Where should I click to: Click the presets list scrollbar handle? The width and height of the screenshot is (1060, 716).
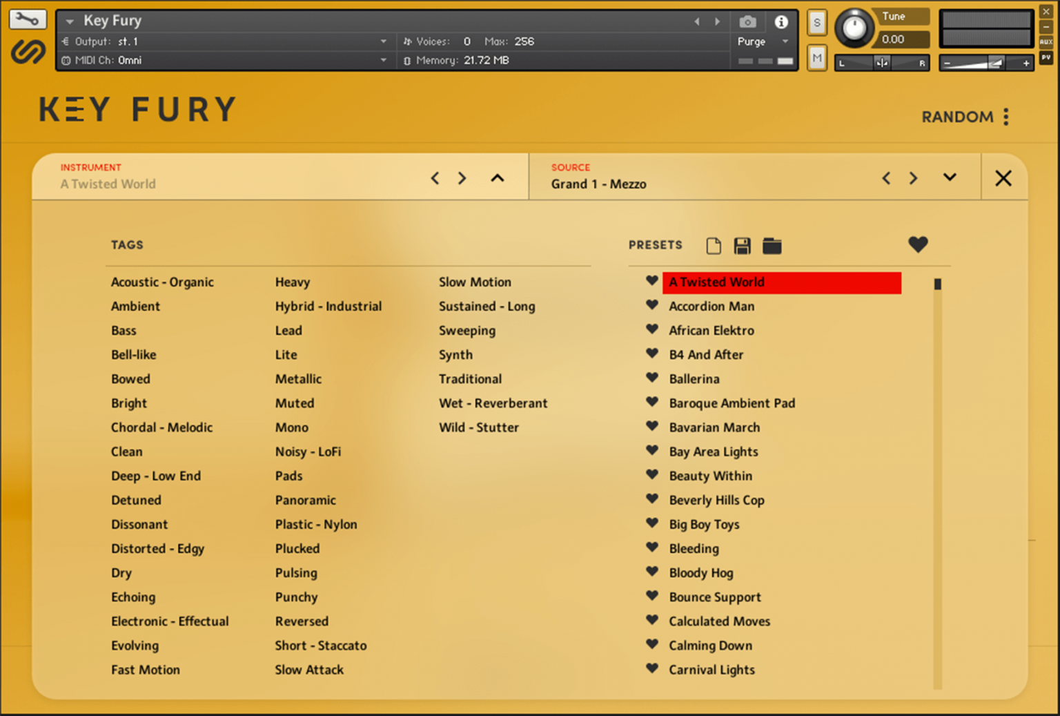(x=937, y=284)
